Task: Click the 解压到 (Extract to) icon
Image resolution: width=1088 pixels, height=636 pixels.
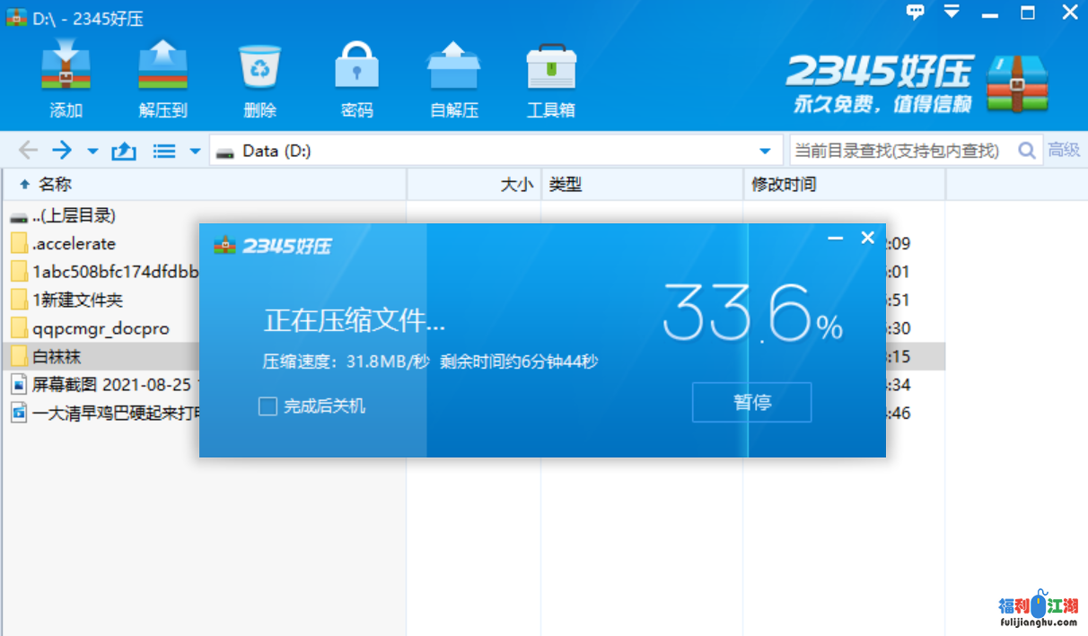Action: (x=162, y=68)
